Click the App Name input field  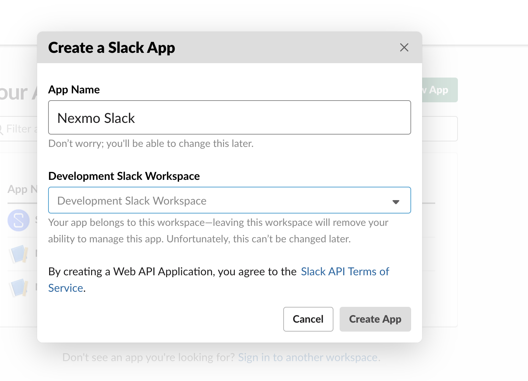pyautogui.click(x=230, y=117)
